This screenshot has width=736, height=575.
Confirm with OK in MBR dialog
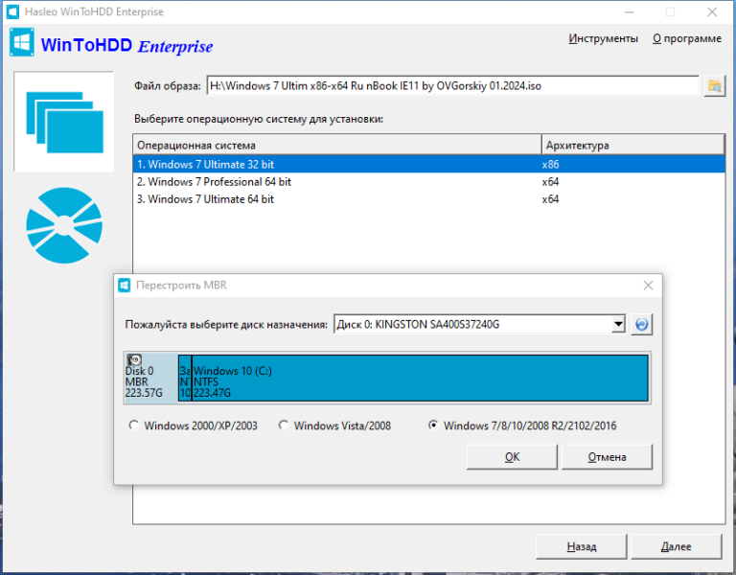(512, 457)
